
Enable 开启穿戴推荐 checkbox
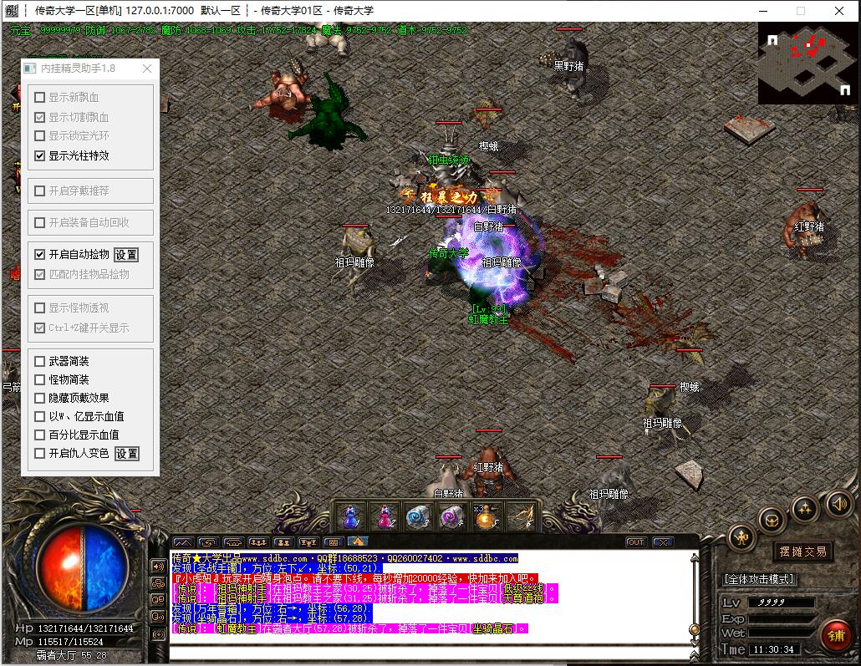coord(39,191)
